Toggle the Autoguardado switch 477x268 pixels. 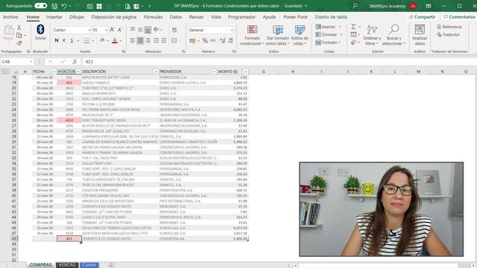pyautogui.click(x=40, y=6)
